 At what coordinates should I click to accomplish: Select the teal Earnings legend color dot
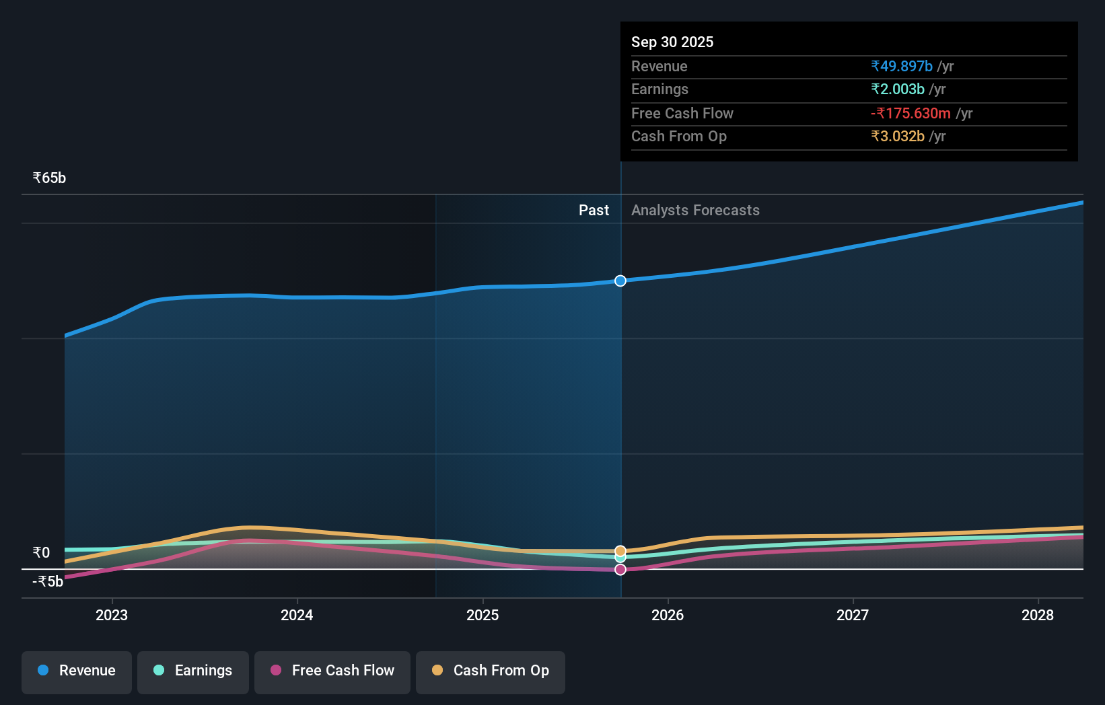pos(158,671)
